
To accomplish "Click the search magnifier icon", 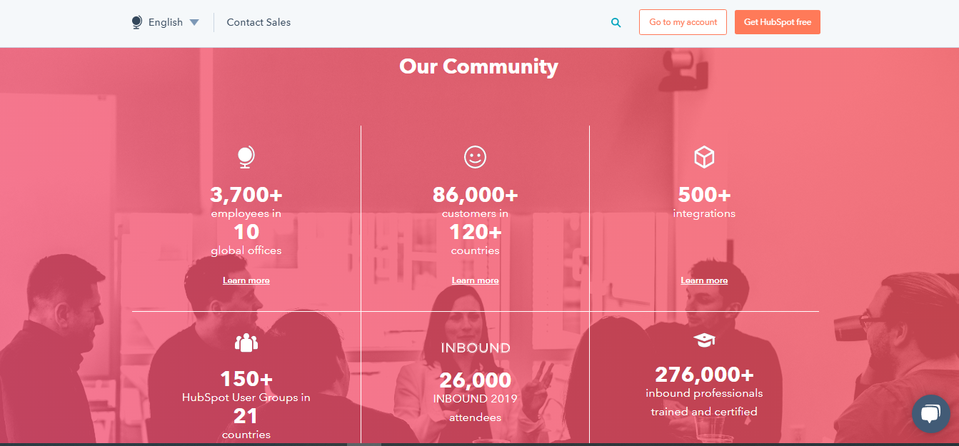I will [x=616, y=23].
